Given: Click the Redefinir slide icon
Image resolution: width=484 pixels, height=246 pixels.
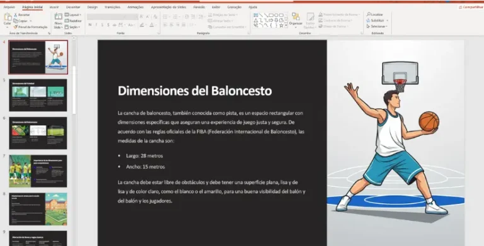Looking at the screenshot, I should [67, 21].
